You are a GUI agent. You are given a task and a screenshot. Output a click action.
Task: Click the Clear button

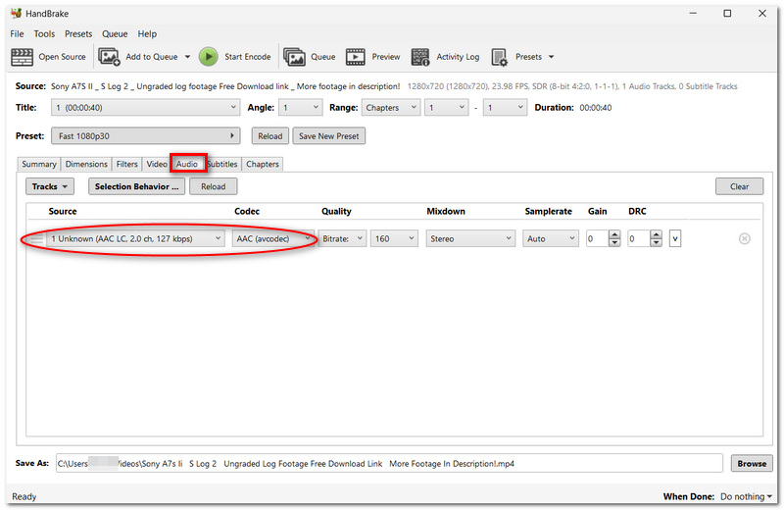pos(739,186)
